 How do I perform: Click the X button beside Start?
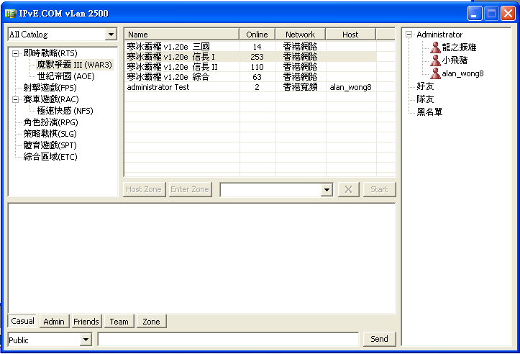[x=348, y=189]
